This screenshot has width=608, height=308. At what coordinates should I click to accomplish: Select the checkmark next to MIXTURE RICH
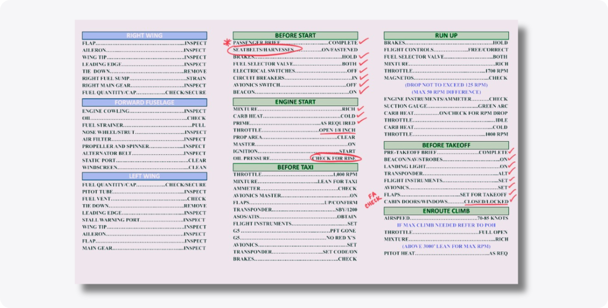point(361,108)
